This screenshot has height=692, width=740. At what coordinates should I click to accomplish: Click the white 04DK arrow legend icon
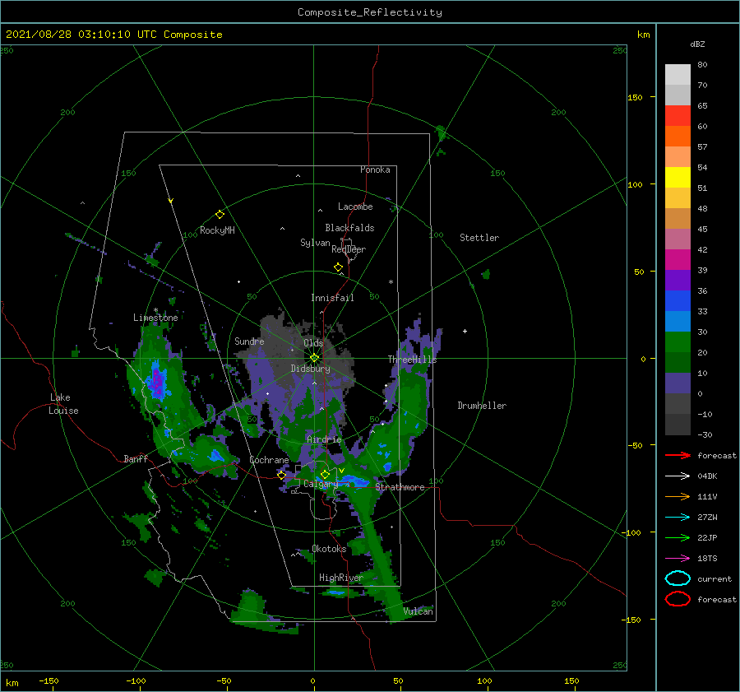678,476
